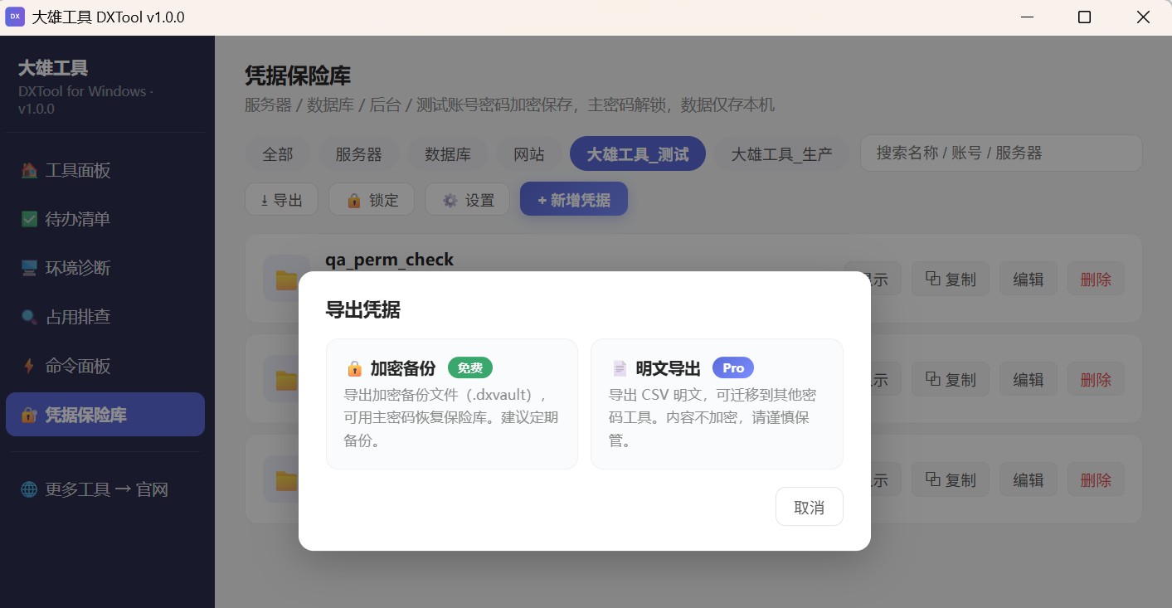Click the magnifier icon next to 占用排查
1172x608 pixels.
pos(29,318)
